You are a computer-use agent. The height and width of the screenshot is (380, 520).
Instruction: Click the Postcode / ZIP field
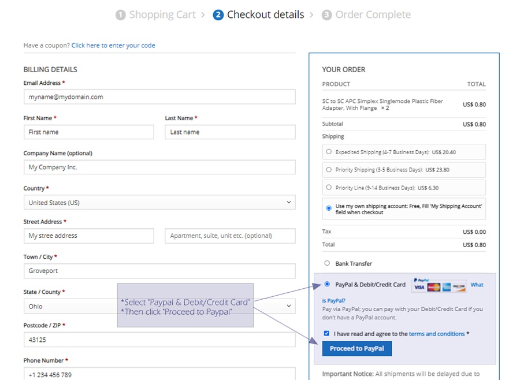click(x=159, y=340)
